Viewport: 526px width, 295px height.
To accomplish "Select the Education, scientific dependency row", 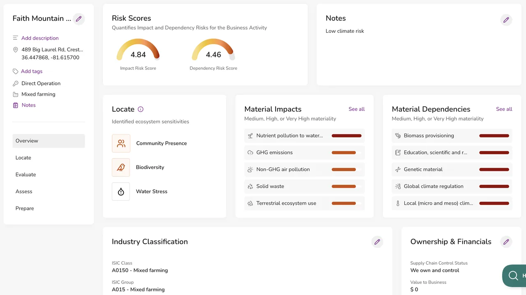I will (452, 153).
